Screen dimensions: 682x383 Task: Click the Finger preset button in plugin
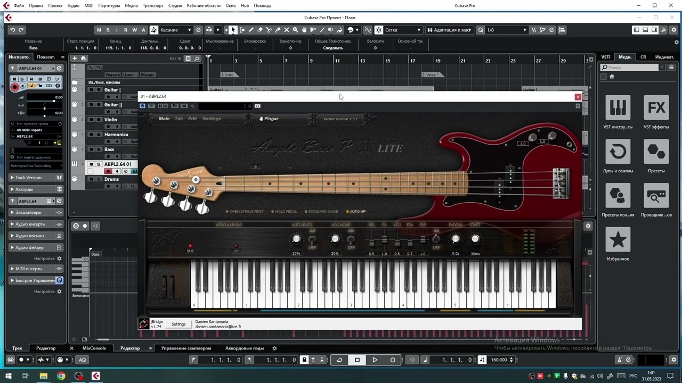(269, 119)
